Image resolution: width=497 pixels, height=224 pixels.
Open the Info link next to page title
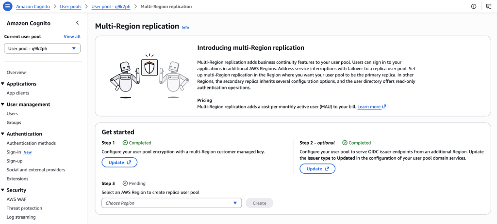click(x=185, y=28)
